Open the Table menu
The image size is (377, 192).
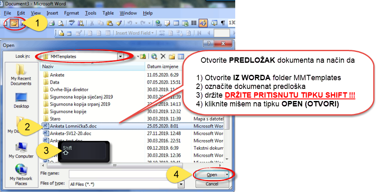click(x=108, y=13)
